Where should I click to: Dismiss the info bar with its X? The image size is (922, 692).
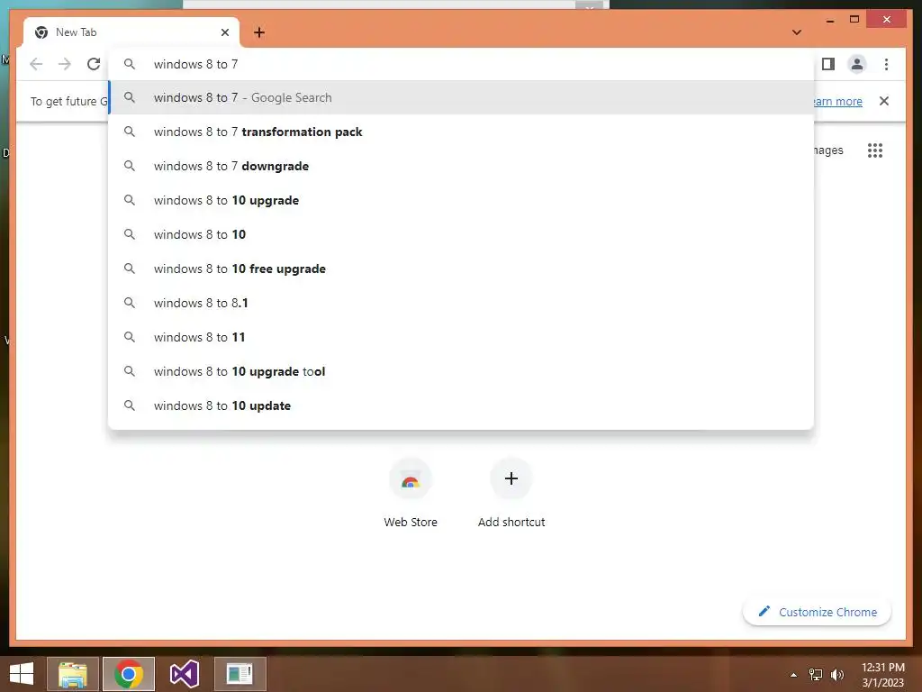click(884, 101)
